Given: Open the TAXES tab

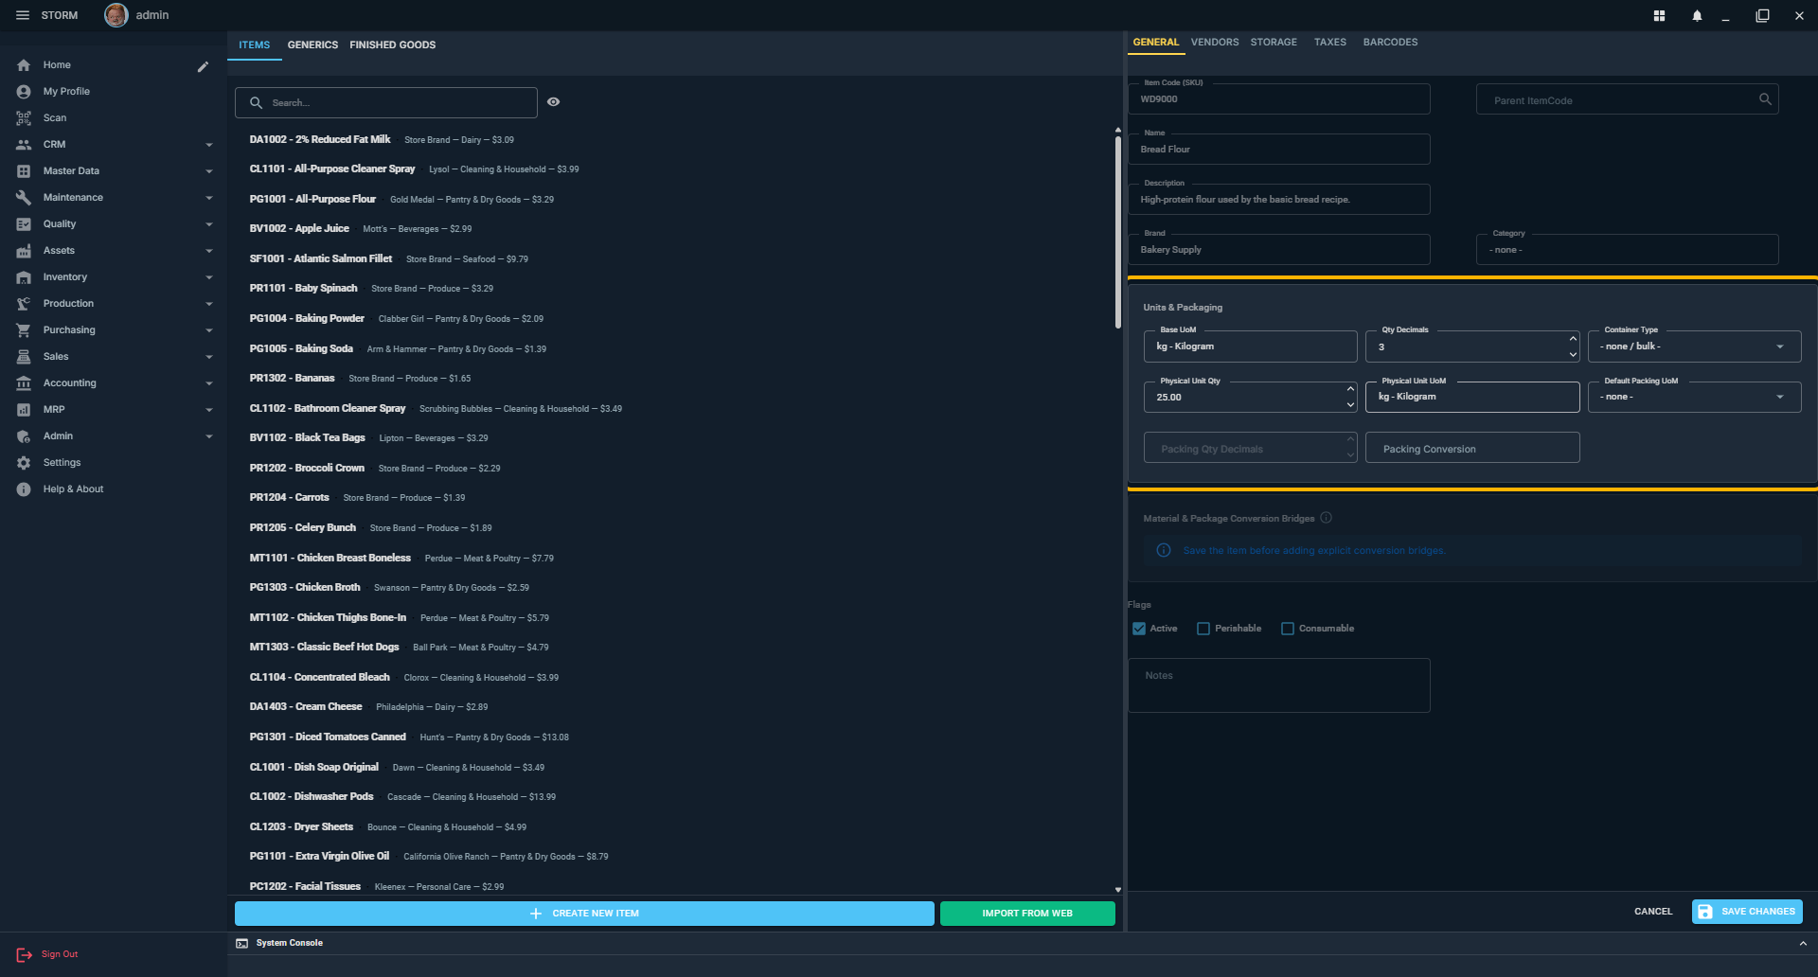Looking at the screenshot, I should (1329, 43).
